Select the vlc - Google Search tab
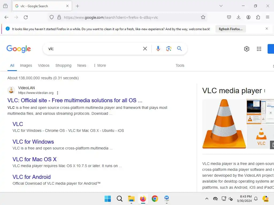This screenshot has height=205, width=274. tap(42, 6)
